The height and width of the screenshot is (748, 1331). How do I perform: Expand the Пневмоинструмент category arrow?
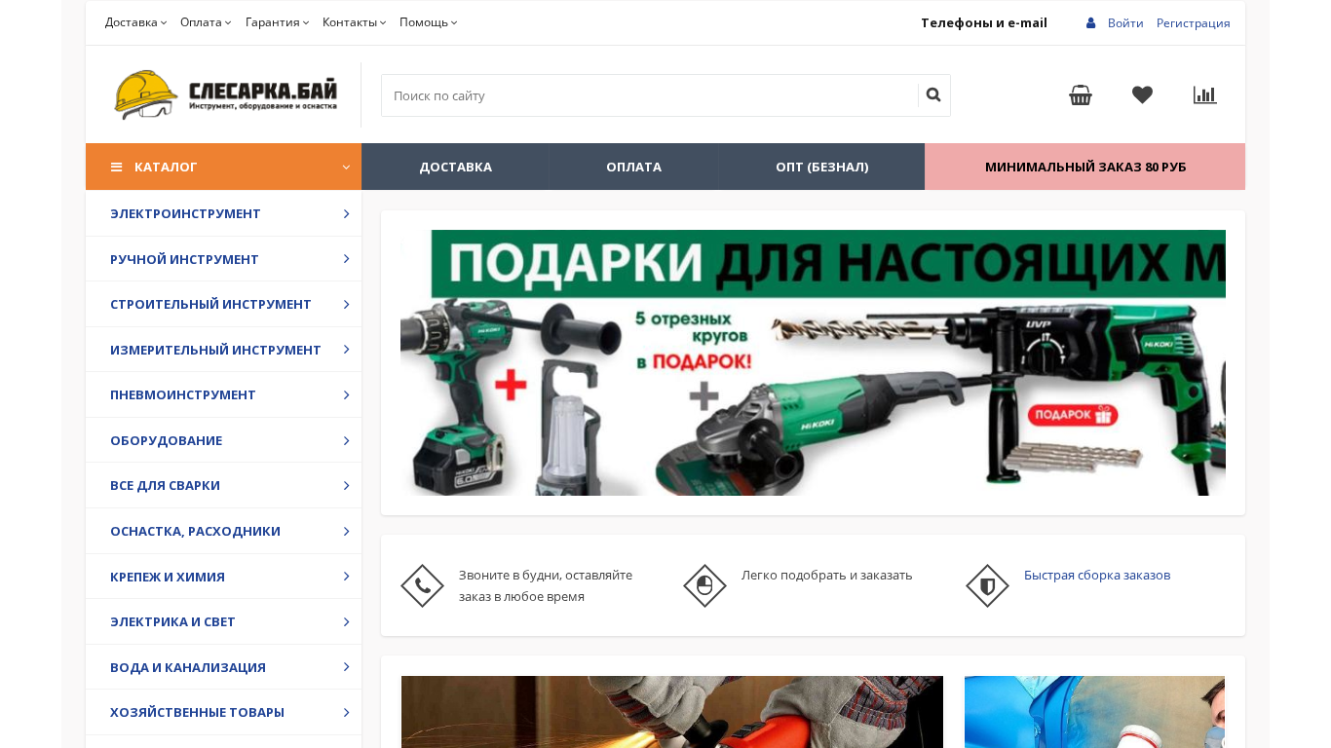(346, 394)
